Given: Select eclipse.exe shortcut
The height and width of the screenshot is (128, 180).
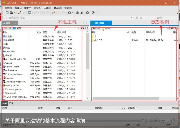Looking at the screenshot, I should coord(10,70).
